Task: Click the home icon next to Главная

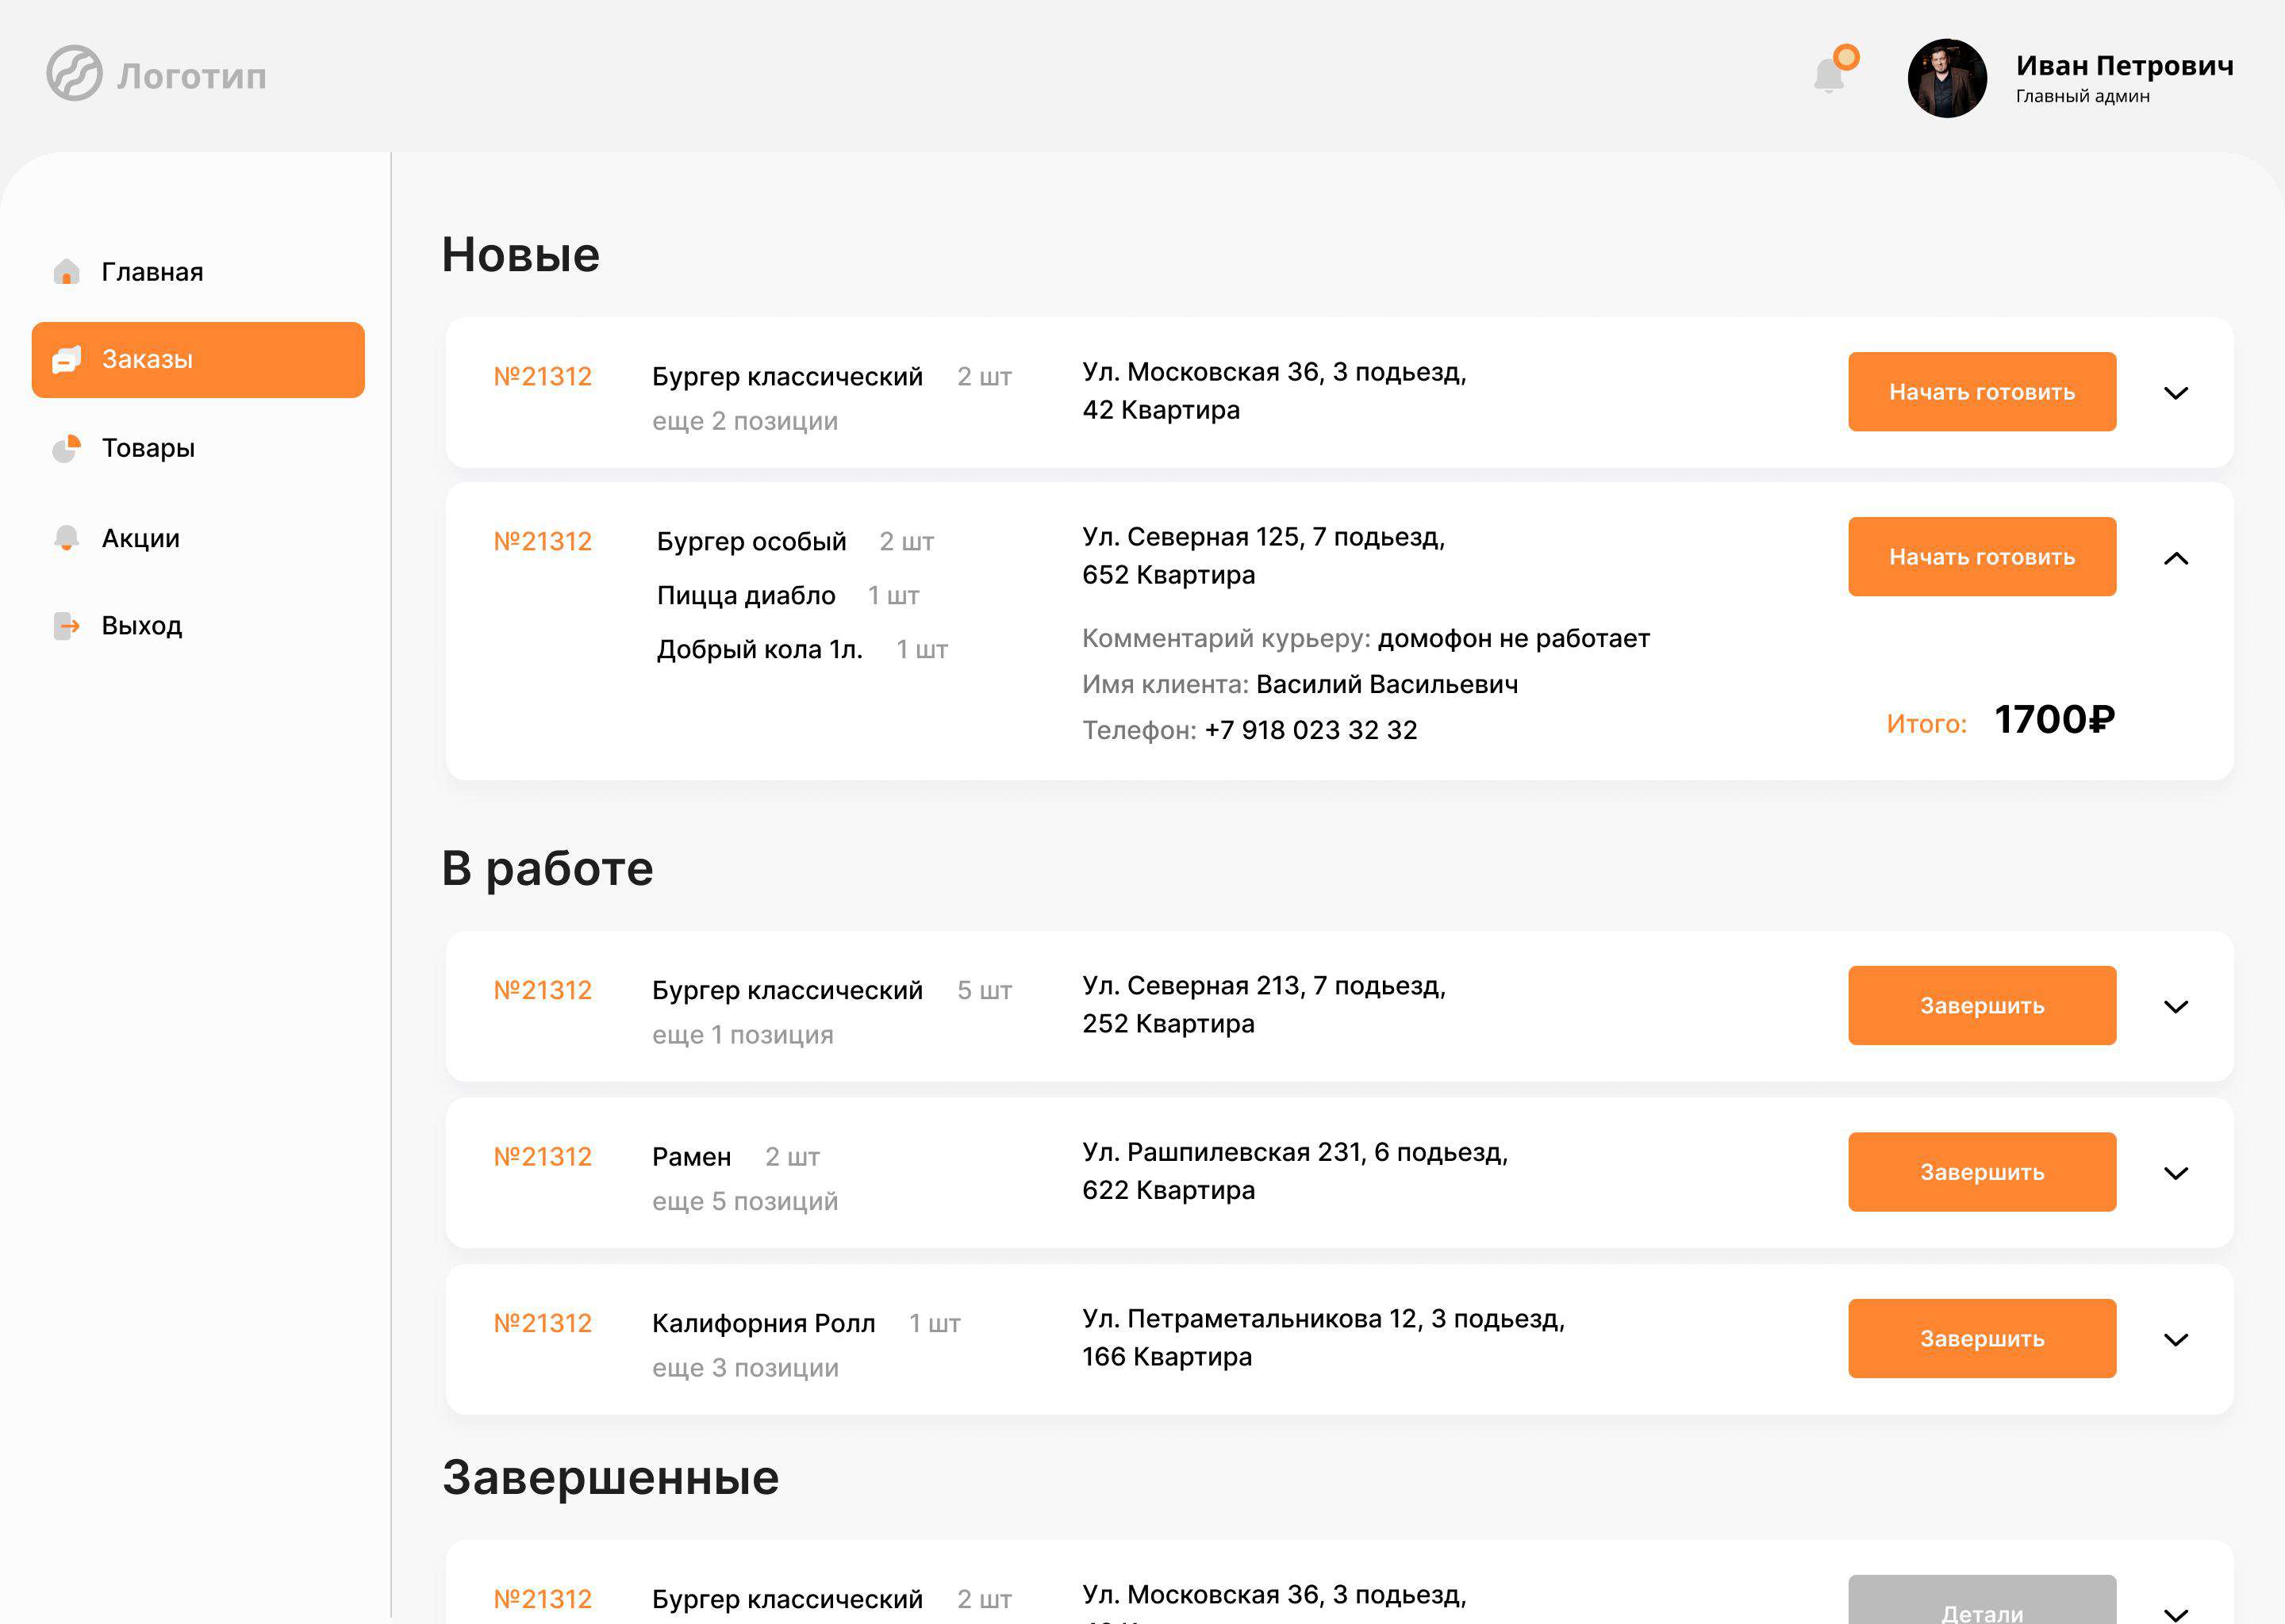Action: (x=66, y=272)
